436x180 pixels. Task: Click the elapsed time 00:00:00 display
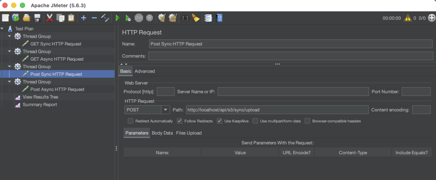coord(392,18)
